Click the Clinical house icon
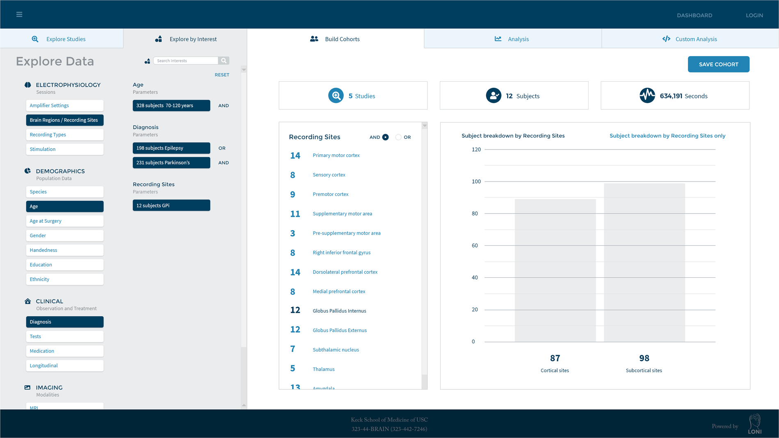 [x=28, y=301]
